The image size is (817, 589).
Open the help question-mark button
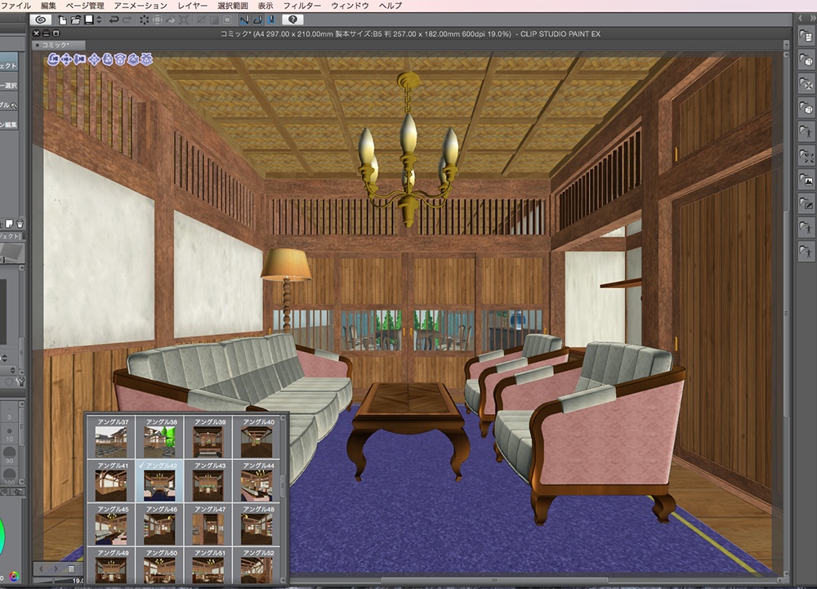click(292, 20)
